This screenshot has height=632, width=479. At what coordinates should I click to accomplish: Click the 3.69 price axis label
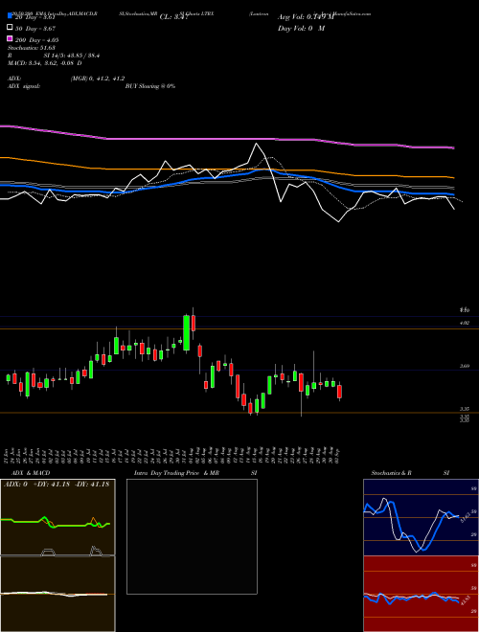pyautogui.click(x=465, y=366)
